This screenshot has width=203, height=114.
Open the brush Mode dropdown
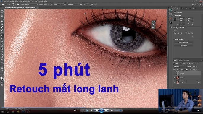coord(31,4)
